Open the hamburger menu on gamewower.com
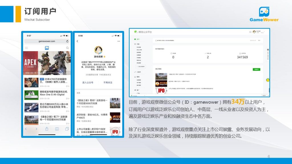Screen dimensions: 292x164 click(27, 48)
